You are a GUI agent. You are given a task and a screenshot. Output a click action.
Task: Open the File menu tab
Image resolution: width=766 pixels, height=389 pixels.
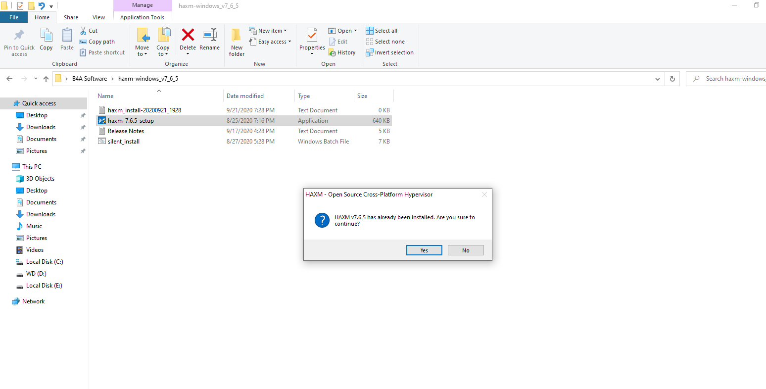click(14, 17)
